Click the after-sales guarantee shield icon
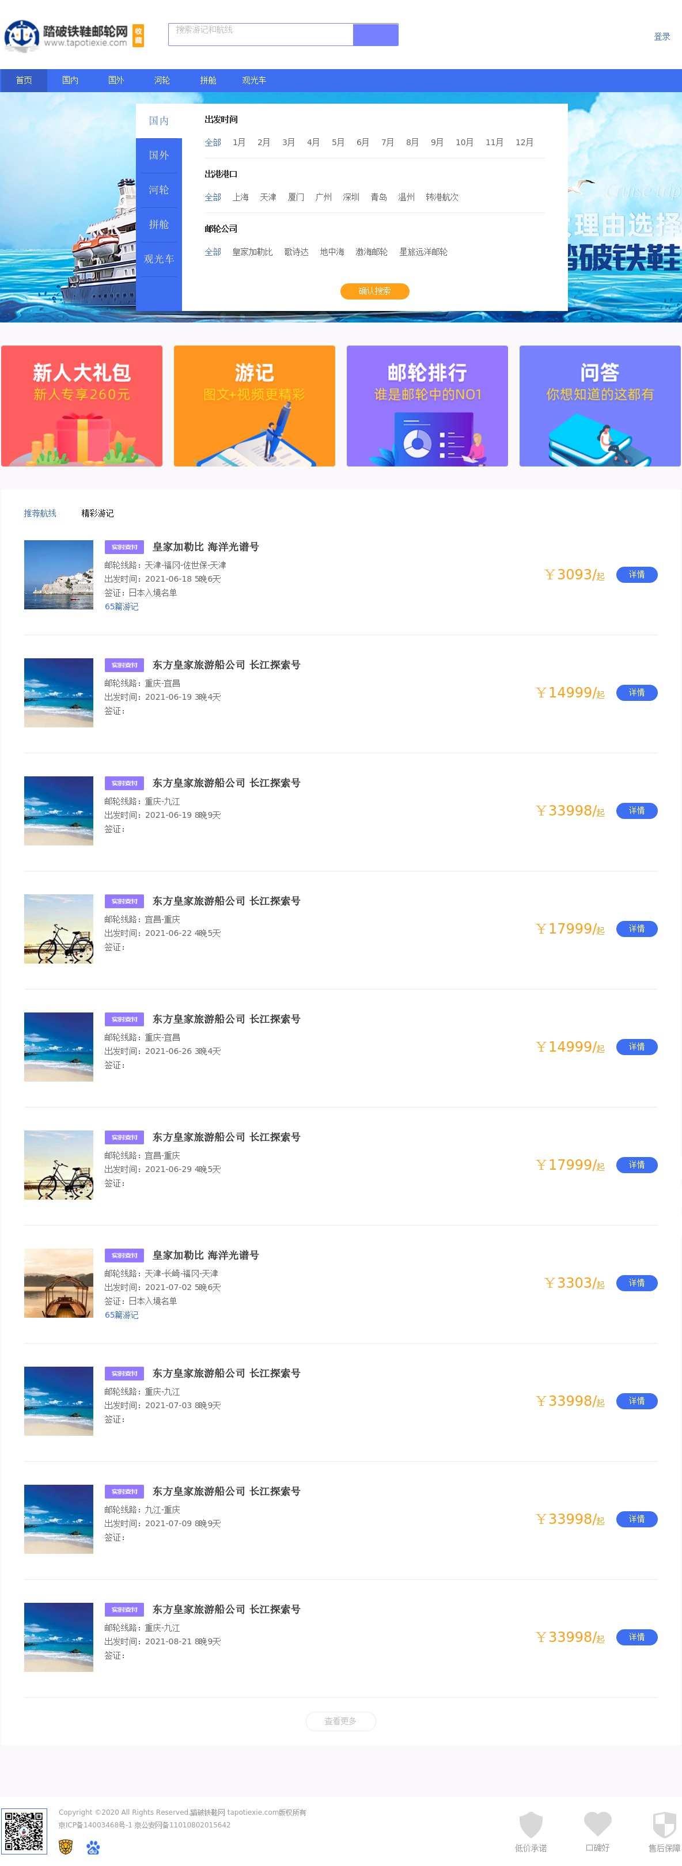Screen dimensions: 682x1866 [x=663, y=1825]
